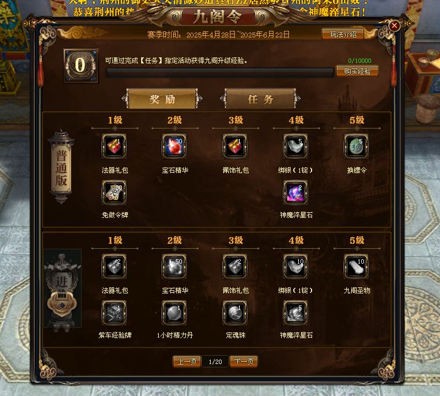Click the 佩饰礼包 icon in 普通版 row
This screenshot has width=440, height=396.
[x=235, y=146]
